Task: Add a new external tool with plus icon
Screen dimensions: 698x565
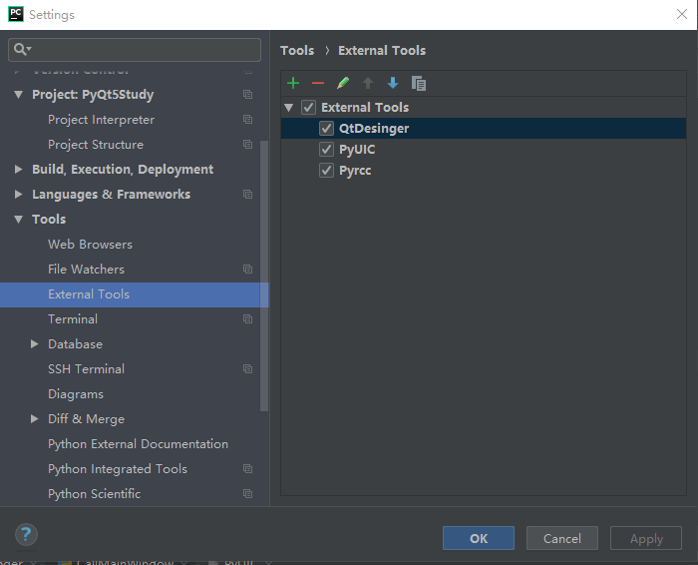Action: click(x=293, y=83)
